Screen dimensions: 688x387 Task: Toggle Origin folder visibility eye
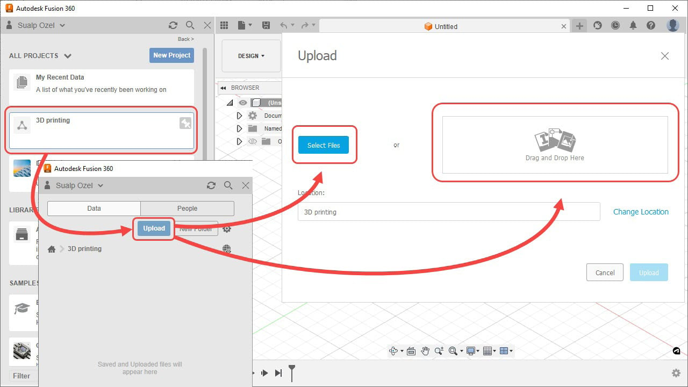[253, 141]
